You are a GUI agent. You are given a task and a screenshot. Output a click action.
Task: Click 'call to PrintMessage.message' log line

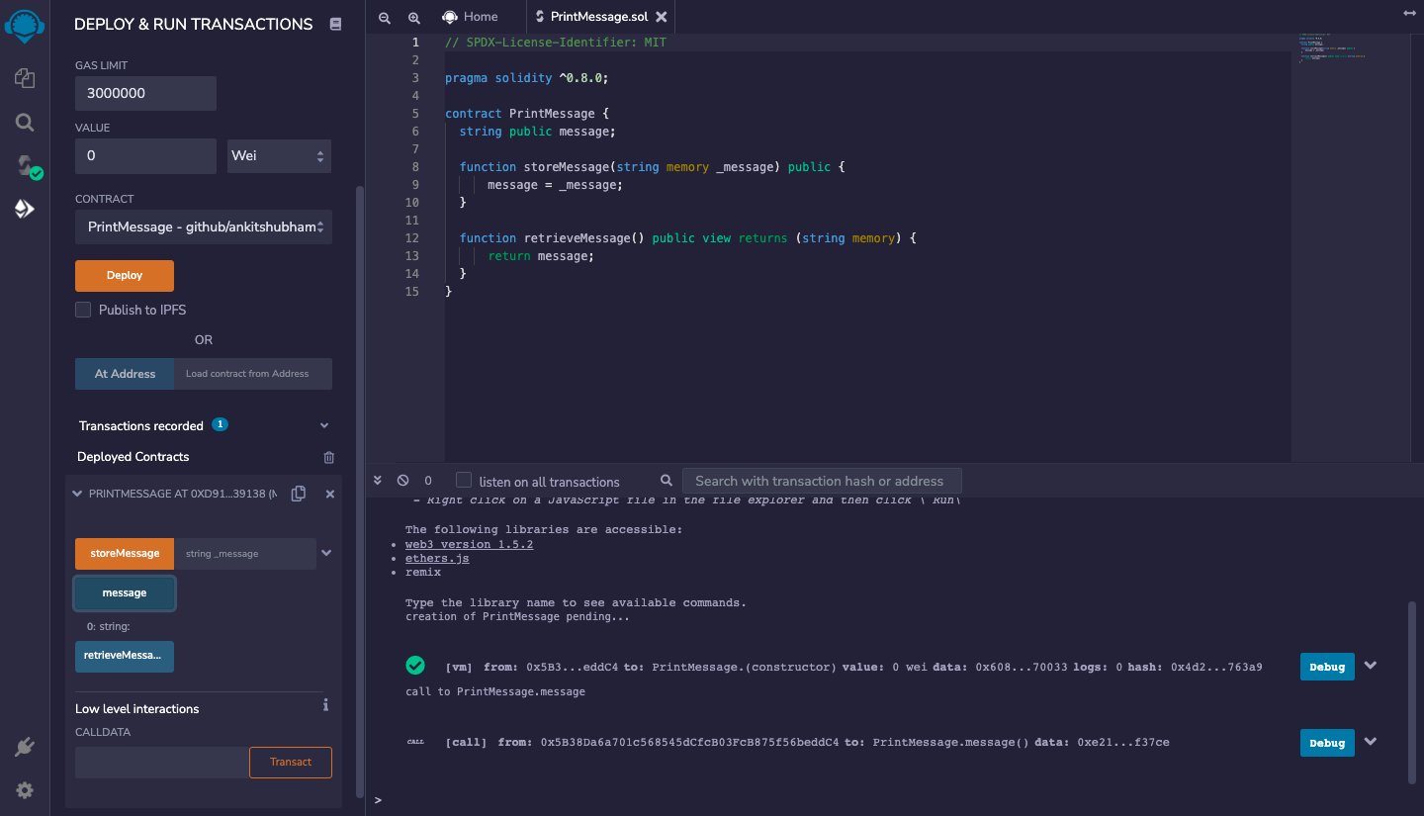pos(495,691)
